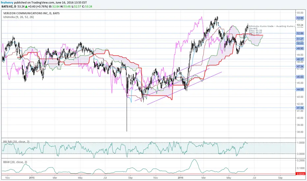Click the 48.37 horizontal line price label

300,59
